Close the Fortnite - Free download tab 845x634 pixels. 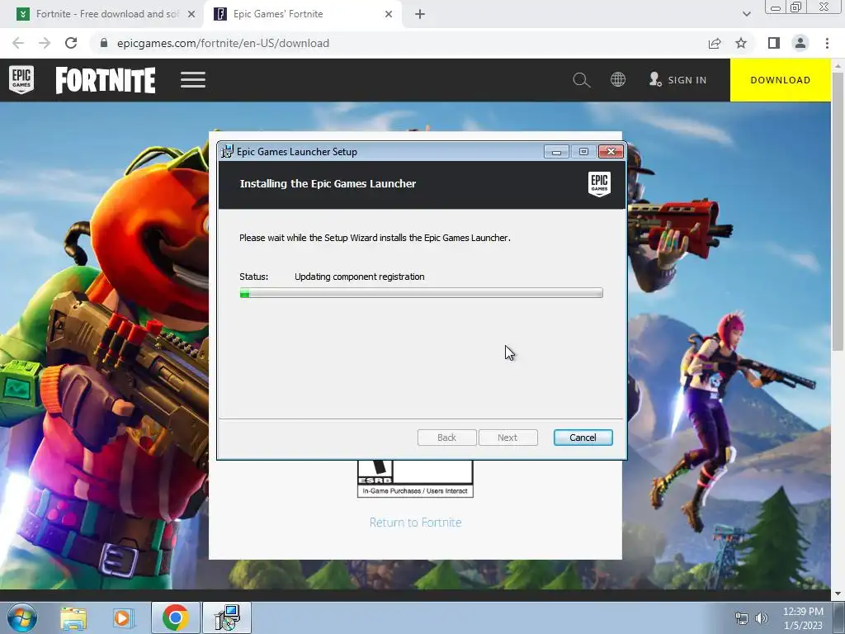(191, 14)
